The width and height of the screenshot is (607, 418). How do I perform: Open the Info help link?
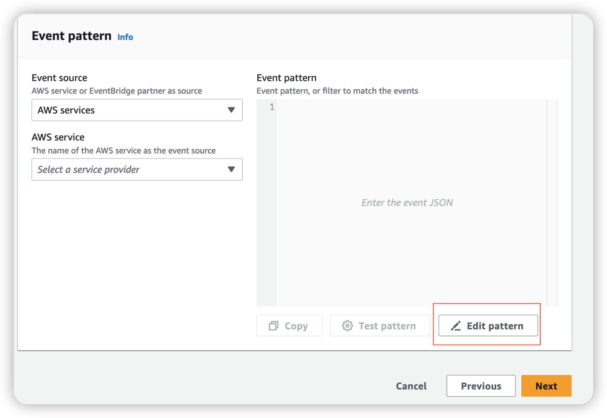pyautogui.click(x=125, y=37)
